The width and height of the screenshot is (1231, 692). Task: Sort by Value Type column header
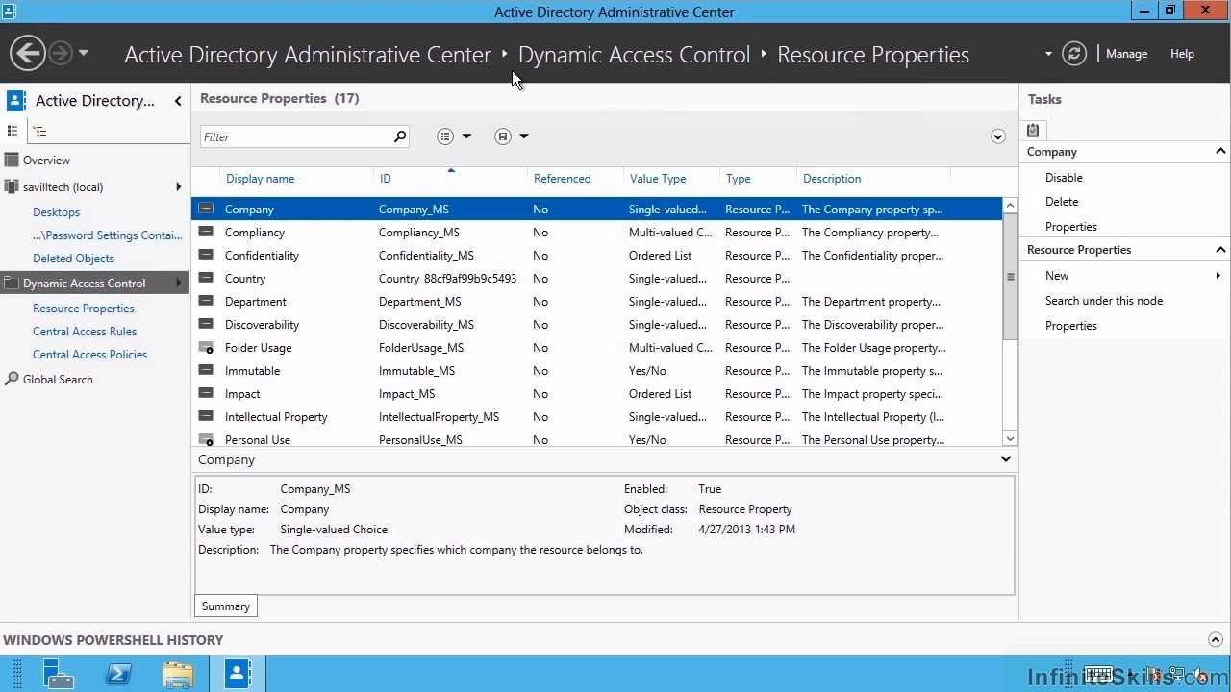658,179
